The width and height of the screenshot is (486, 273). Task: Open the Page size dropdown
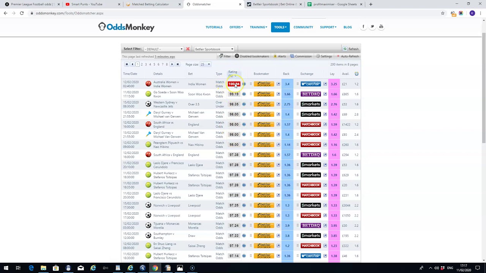coord(205,64)
